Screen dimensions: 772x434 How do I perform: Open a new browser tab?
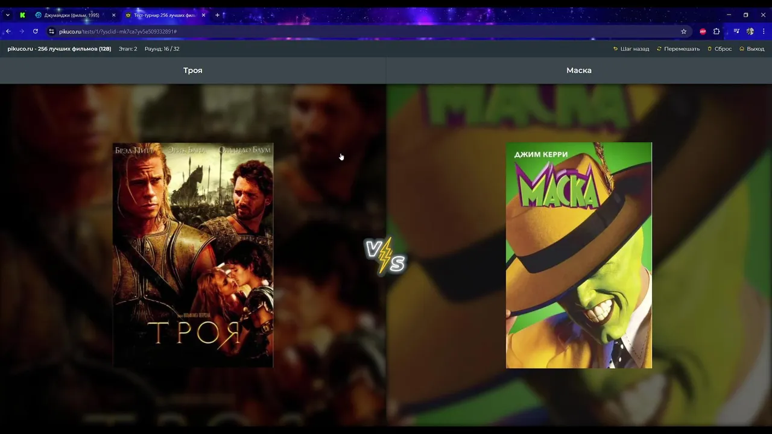click(217, 15)
